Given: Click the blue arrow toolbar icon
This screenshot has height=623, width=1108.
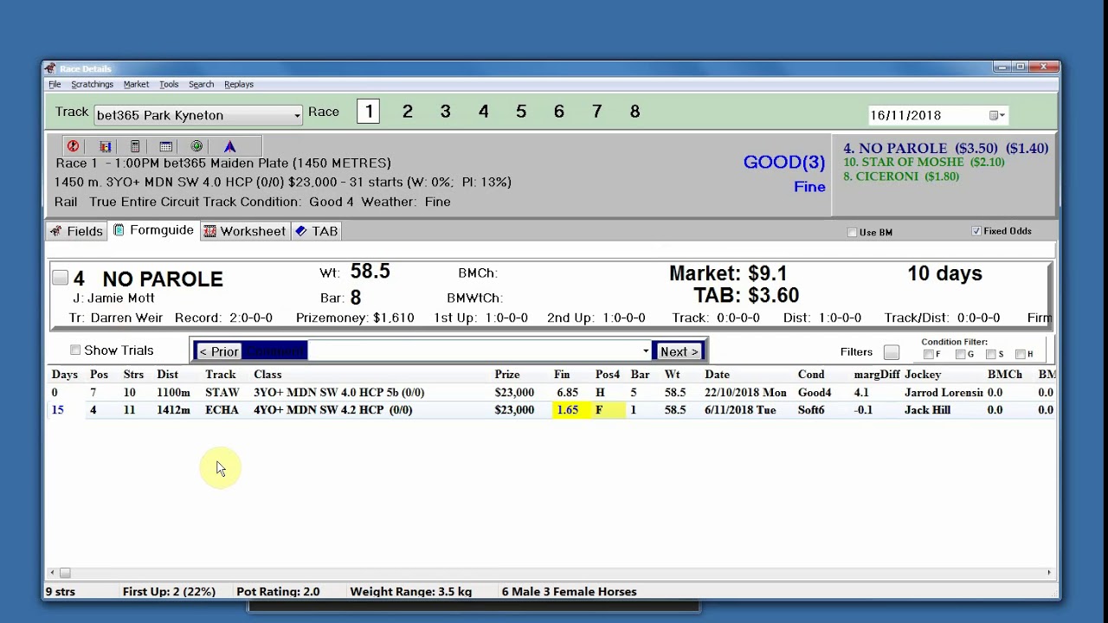Looking at the screenshot, I should [x=229, y=146].
